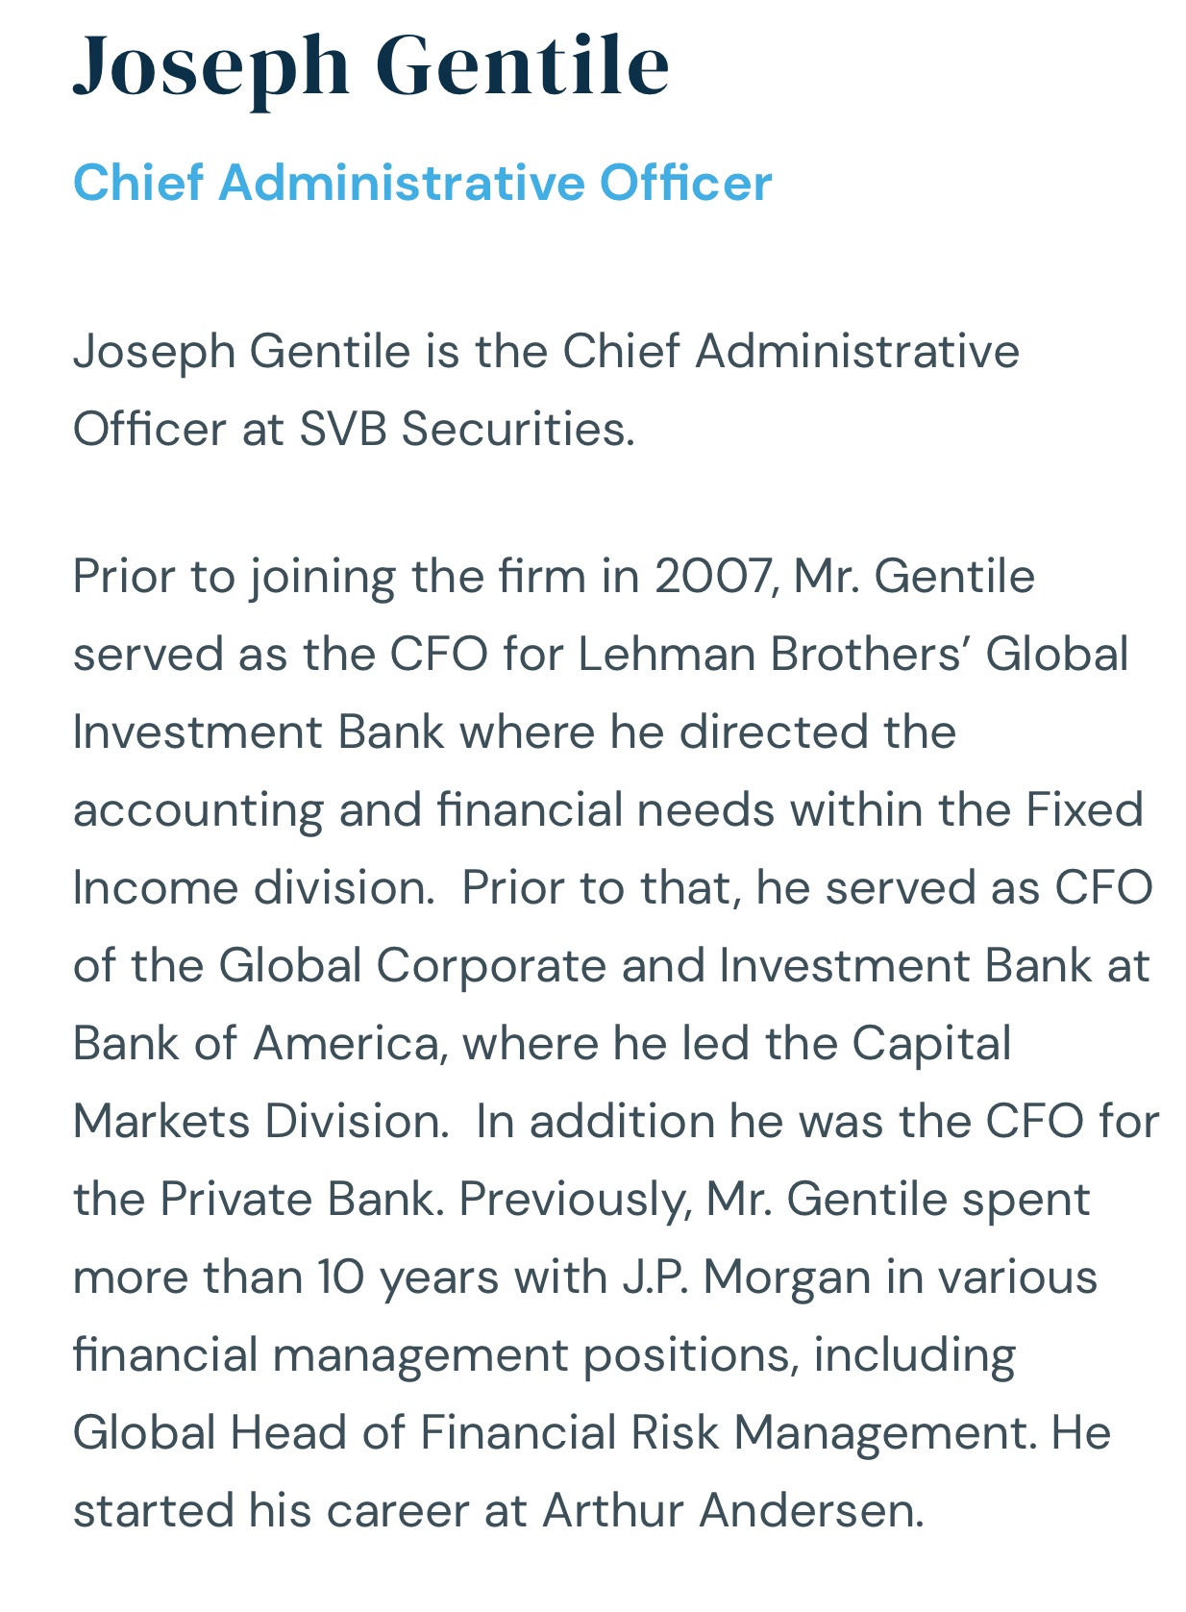
Task: Click the words 'SVB Securities' in intro
Action: (467, 429)
